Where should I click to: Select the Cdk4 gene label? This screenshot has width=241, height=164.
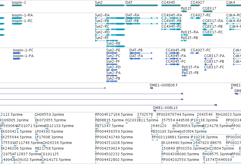click(x=231, y=3)
